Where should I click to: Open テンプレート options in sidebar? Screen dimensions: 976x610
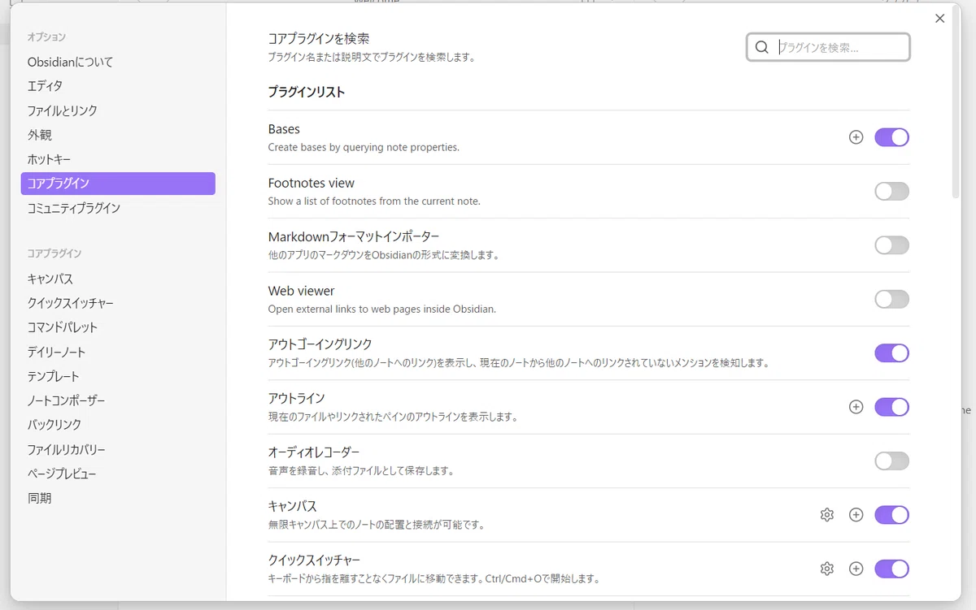click(118, 376)
